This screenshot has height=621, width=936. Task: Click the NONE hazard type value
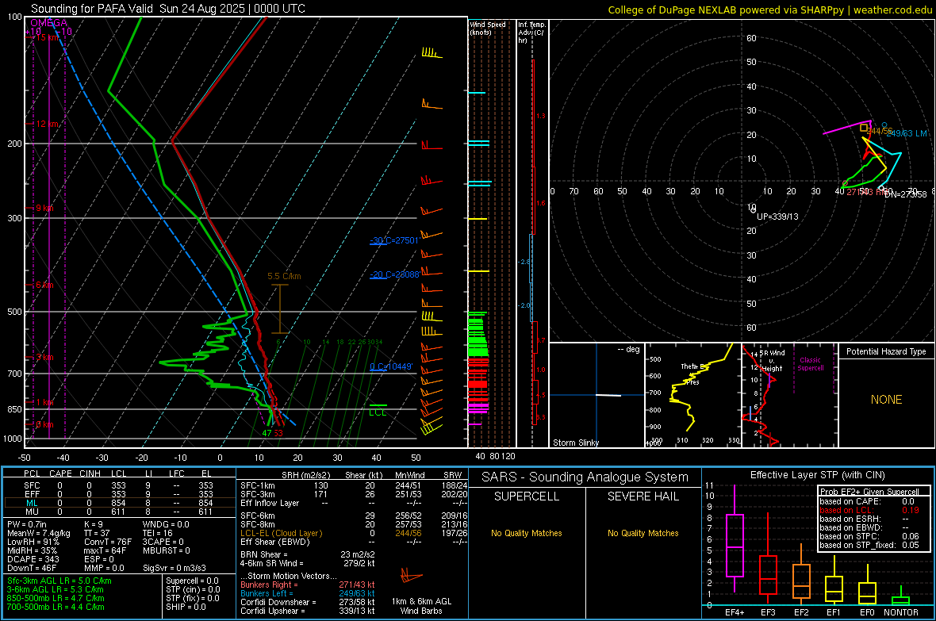click(887, 400)
